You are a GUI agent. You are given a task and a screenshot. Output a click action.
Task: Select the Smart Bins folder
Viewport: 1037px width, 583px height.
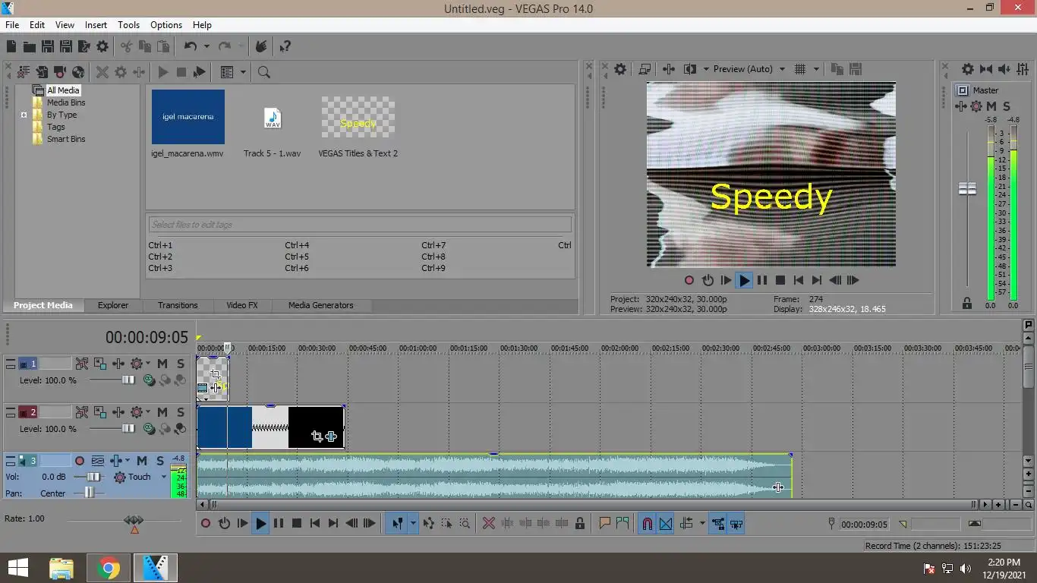66,139
